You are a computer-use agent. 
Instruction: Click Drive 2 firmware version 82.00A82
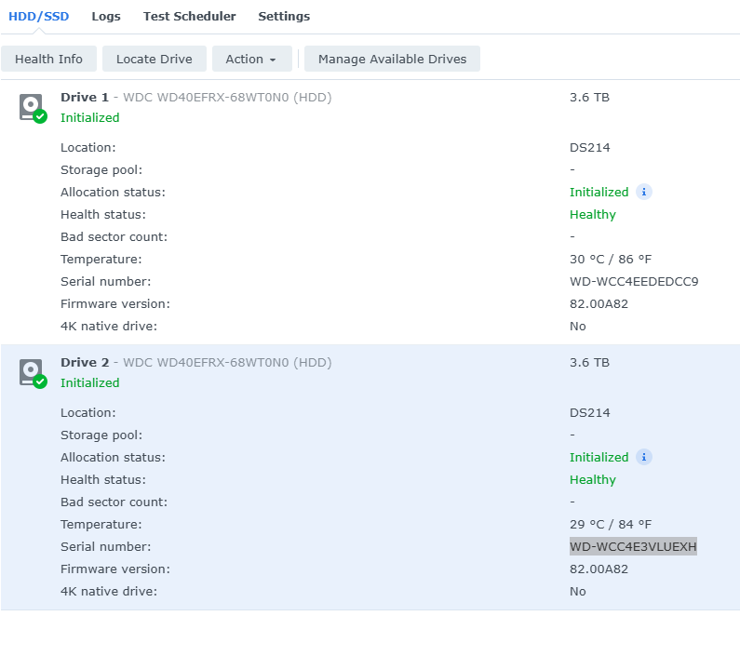tap(599, 569)
